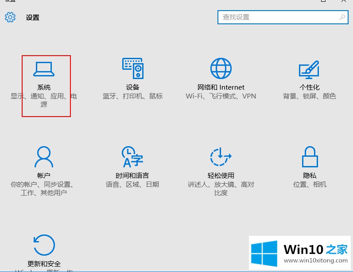Click the 设置 page title text
The image size is (353, 272).
pyautogui.click(x=33, y=18)
